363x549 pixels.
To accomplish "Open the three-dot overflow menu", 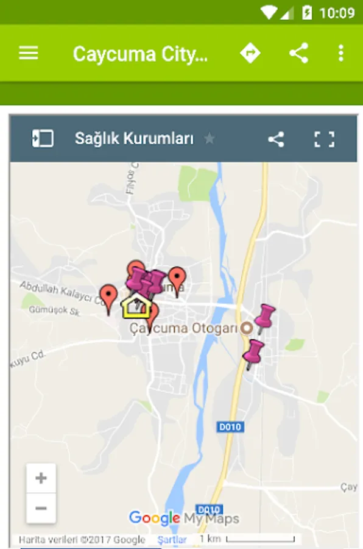I will coord(341,53).
